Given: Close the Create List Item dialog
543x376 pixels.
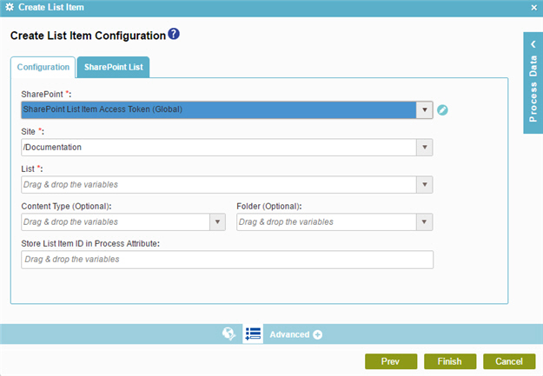Looking at the screenshot, I should (x=533, y=8).
